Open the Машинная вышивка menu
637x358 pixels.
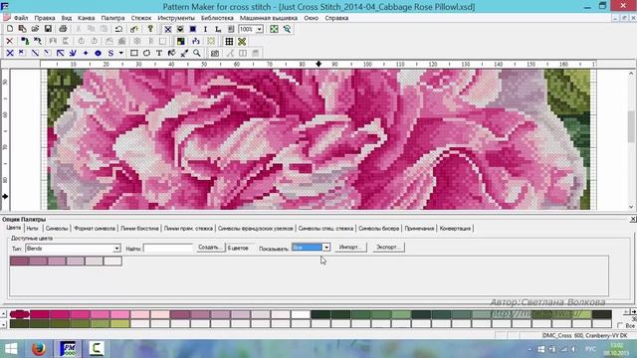[x=269, y=18]
